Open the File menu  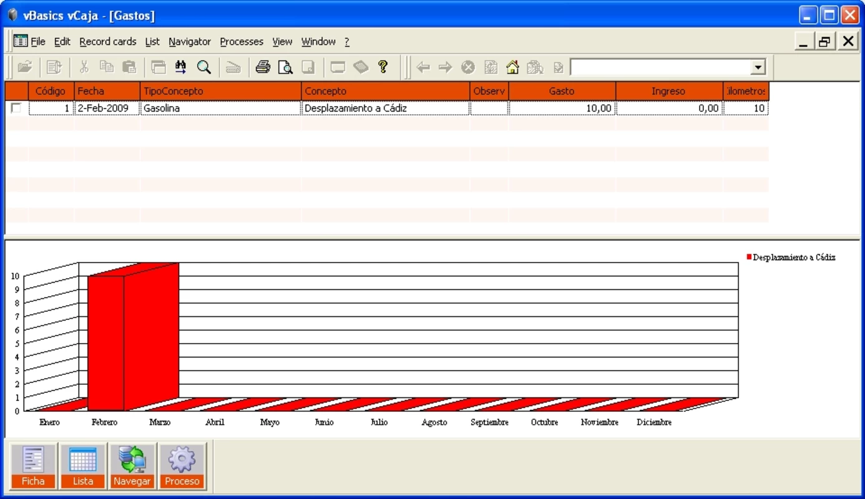coord(38,42)
